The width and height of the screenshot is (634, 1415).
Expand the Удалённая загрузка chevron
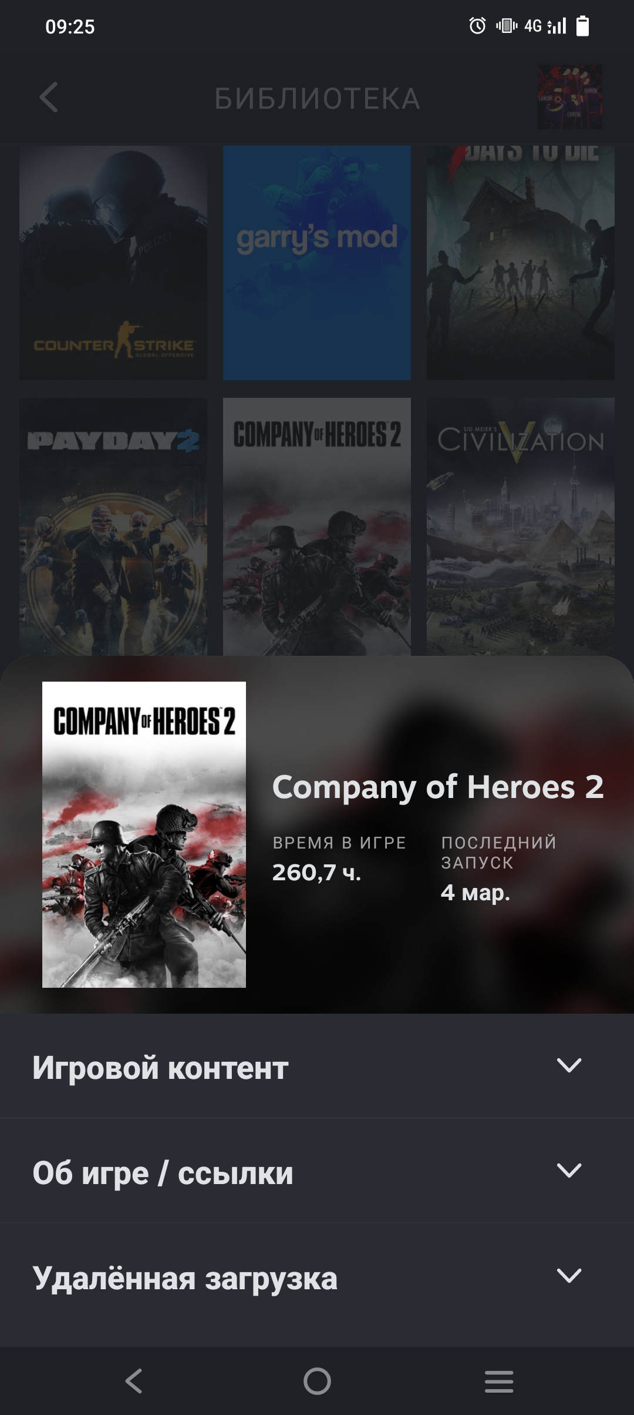tap(569, 1276)
